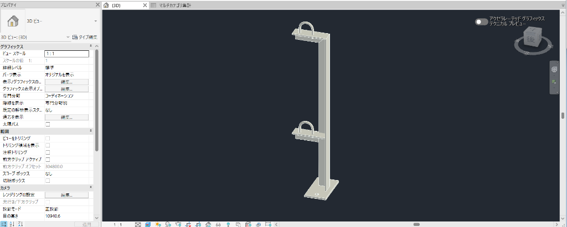Check the 切断ボックス checkbox

(48, 181)
